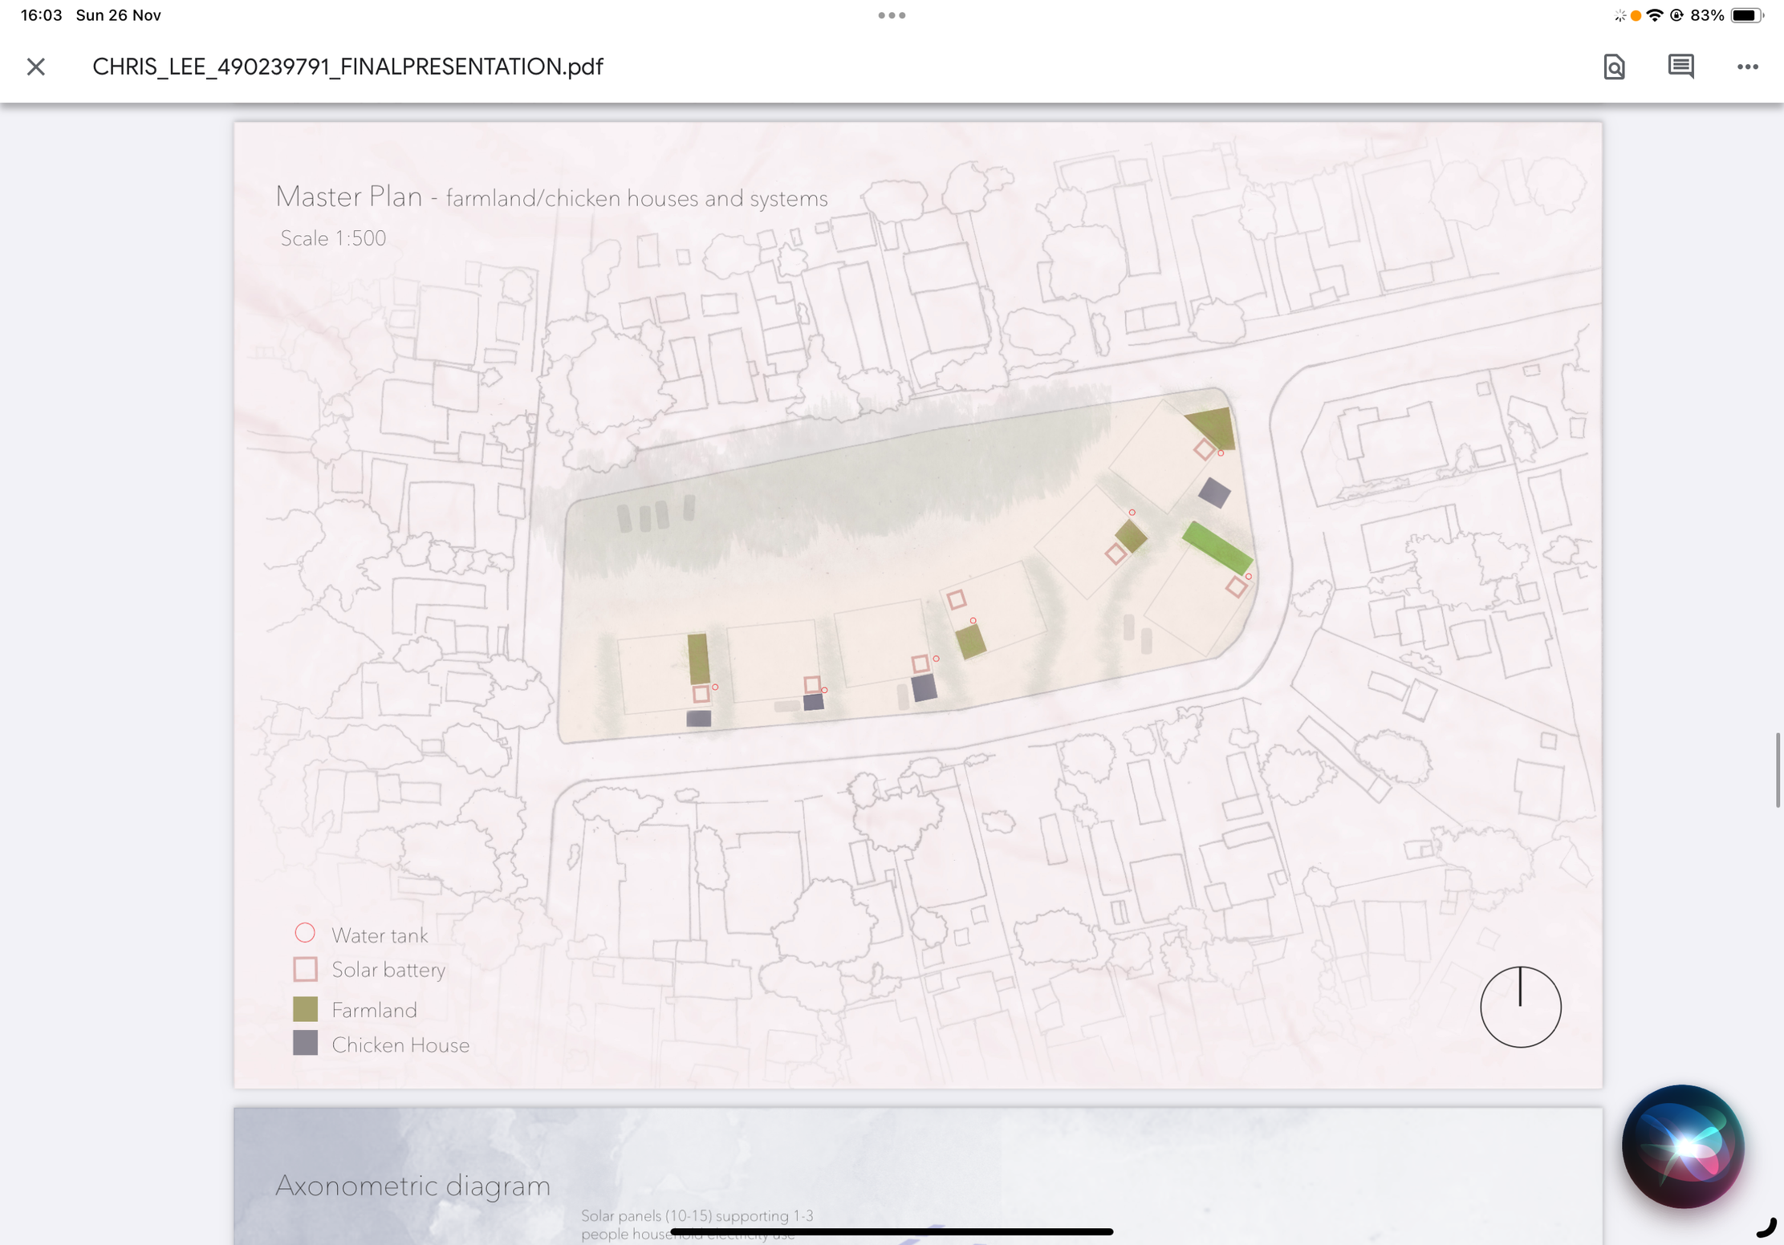This screenshot has width=1784, height=1245.
Task: Open the comments panel icon
Action: [x=1680, y=67]
